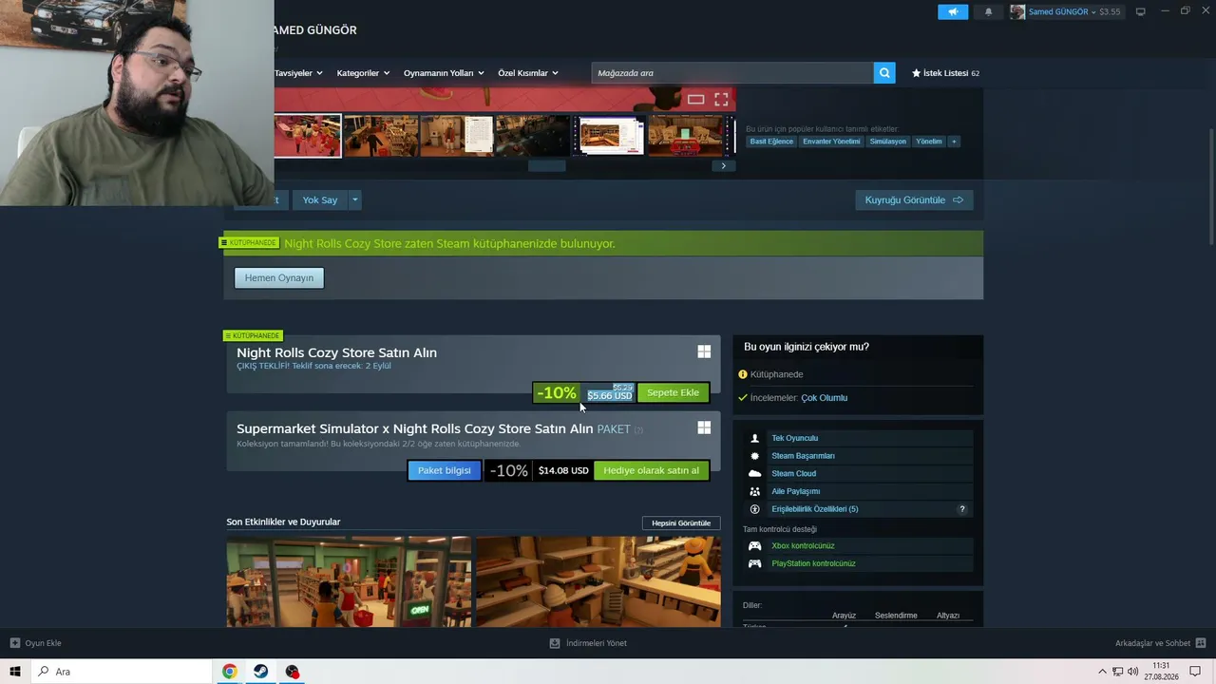Open the Aile Paylaşımı link

[x=795, y=491]
